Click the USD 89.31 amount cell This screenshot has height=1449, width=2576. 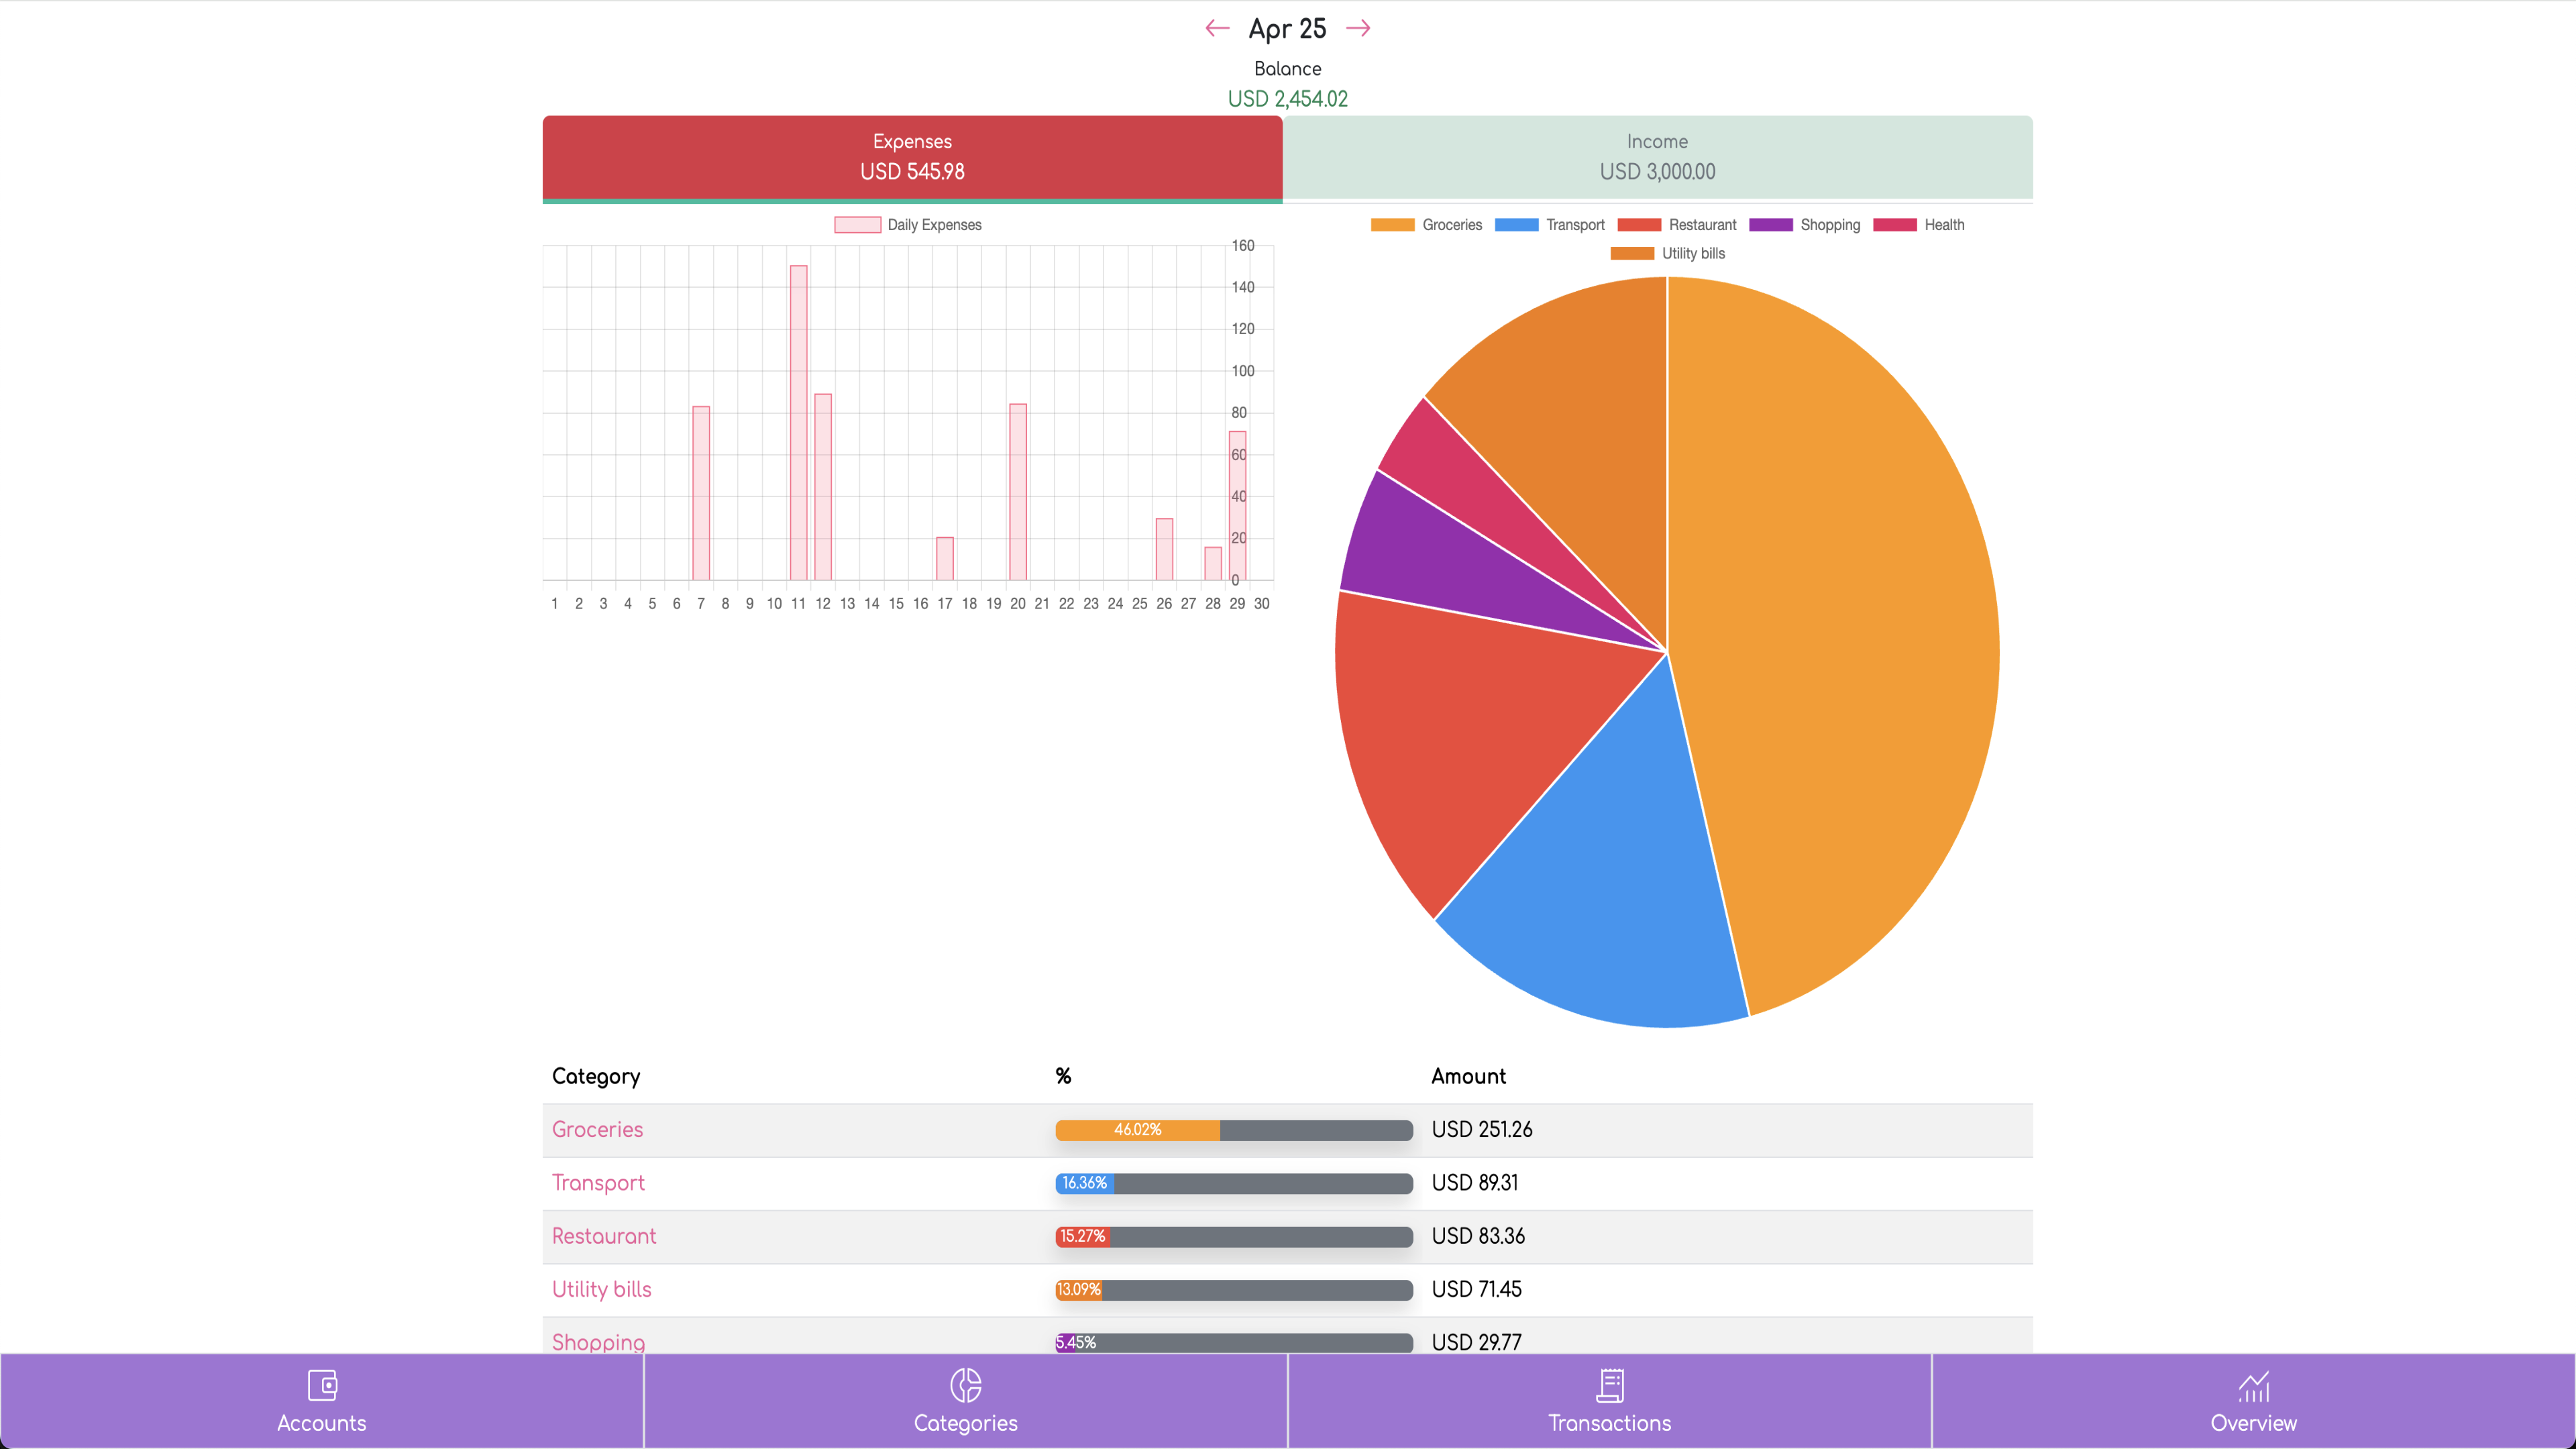[1474, 1183]
